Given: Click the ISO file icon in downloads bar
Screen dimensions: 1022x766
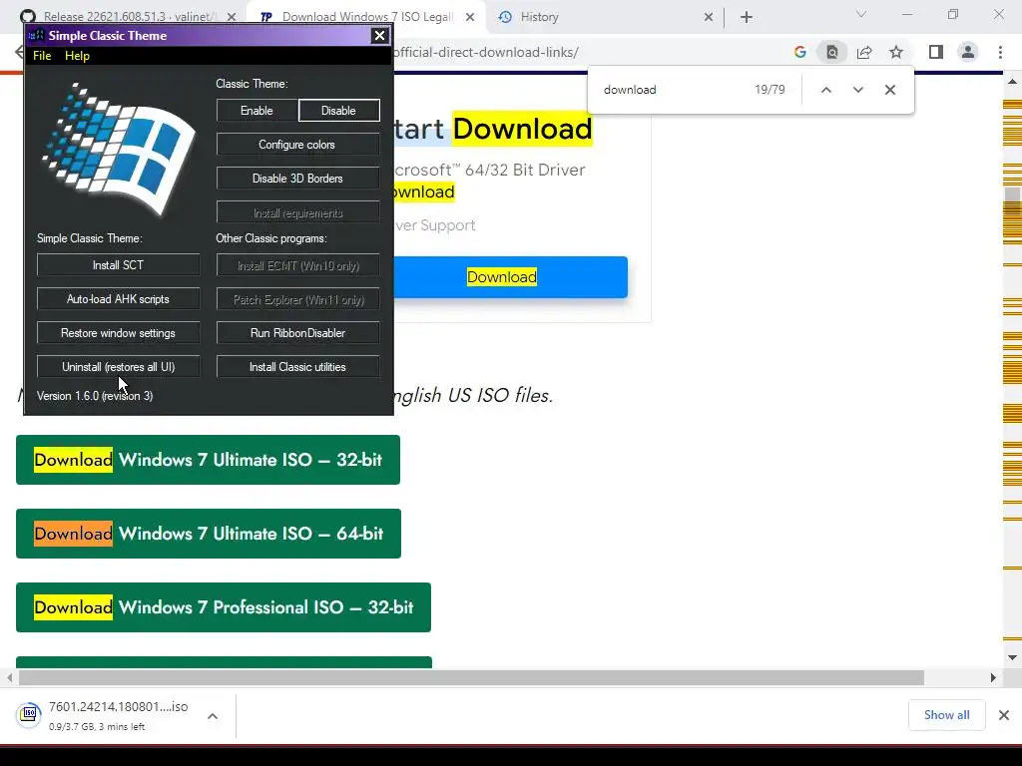Looking at the screenshot, I should coord(29,714).
